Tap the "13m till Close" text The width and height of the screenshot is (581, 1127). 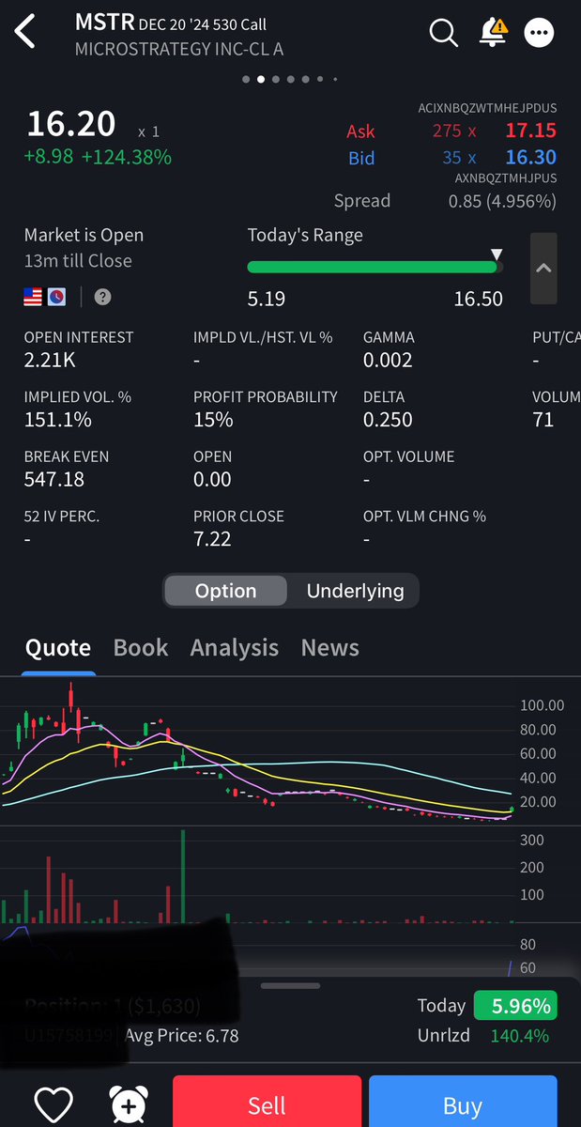pyautogui.click(x=78, y=261)
